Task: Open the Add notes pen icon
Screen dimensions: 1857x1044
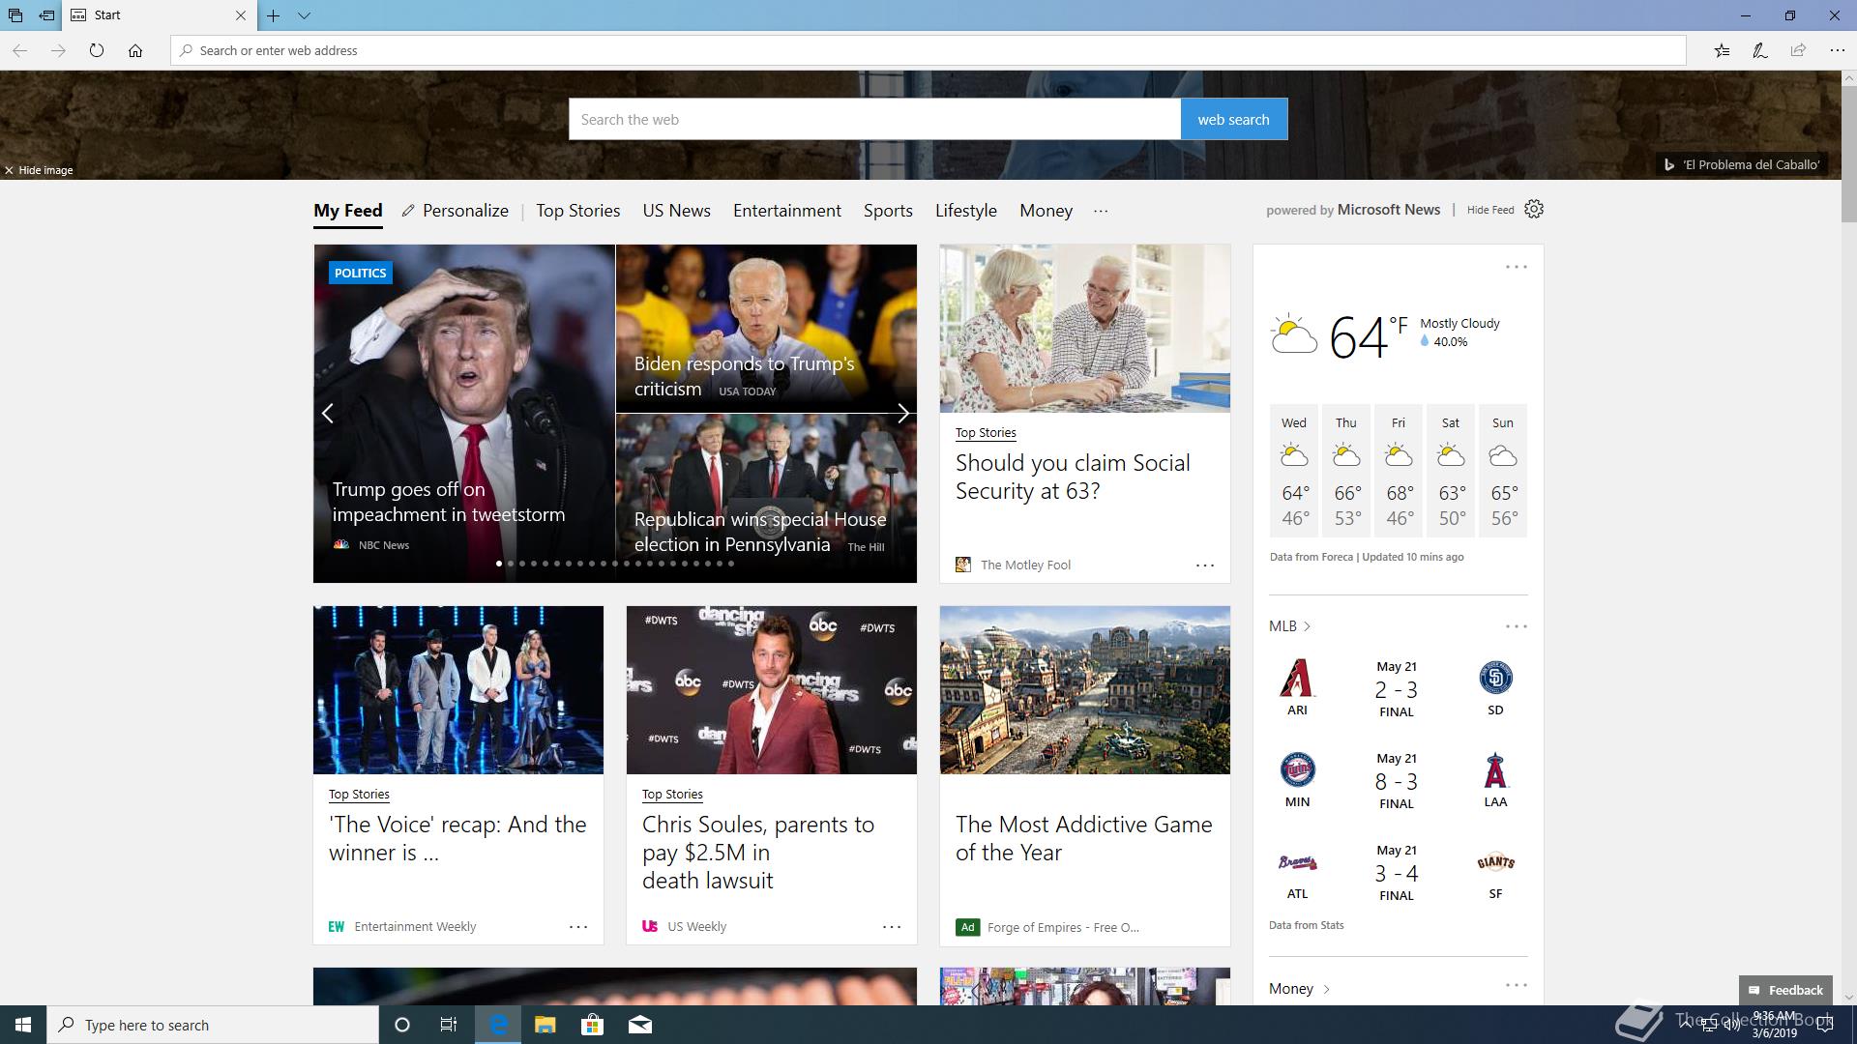Action: [1760, 50]
